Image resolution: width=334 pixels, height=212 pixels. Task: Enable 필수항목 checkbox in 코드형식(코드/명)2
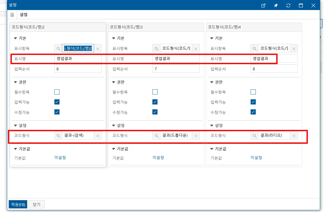click(57, 92)
